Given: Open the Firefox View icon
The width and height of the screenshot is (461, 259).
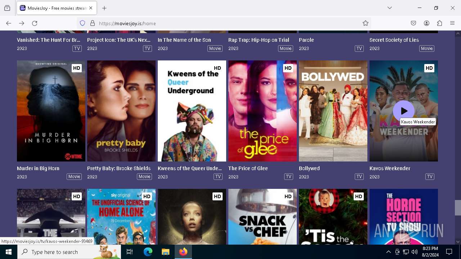Looking at the screenshot, I should [x=7, y=8].
